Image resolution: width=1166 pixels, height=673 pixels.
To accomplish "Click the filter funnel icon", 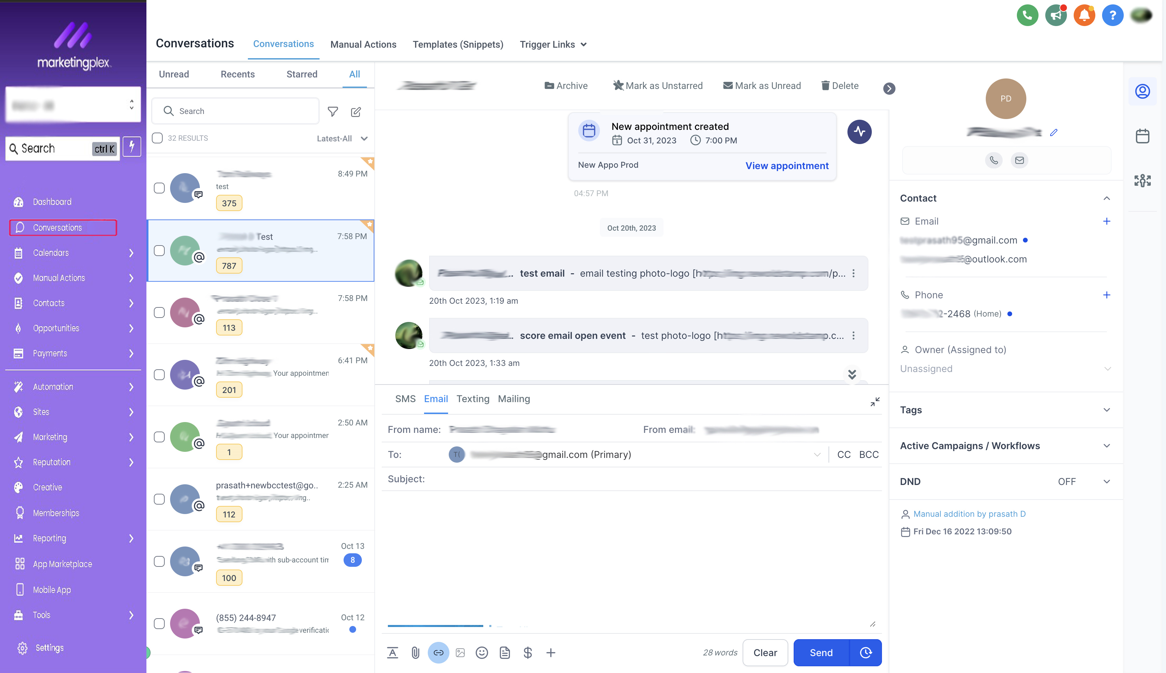I will [333, 111].
